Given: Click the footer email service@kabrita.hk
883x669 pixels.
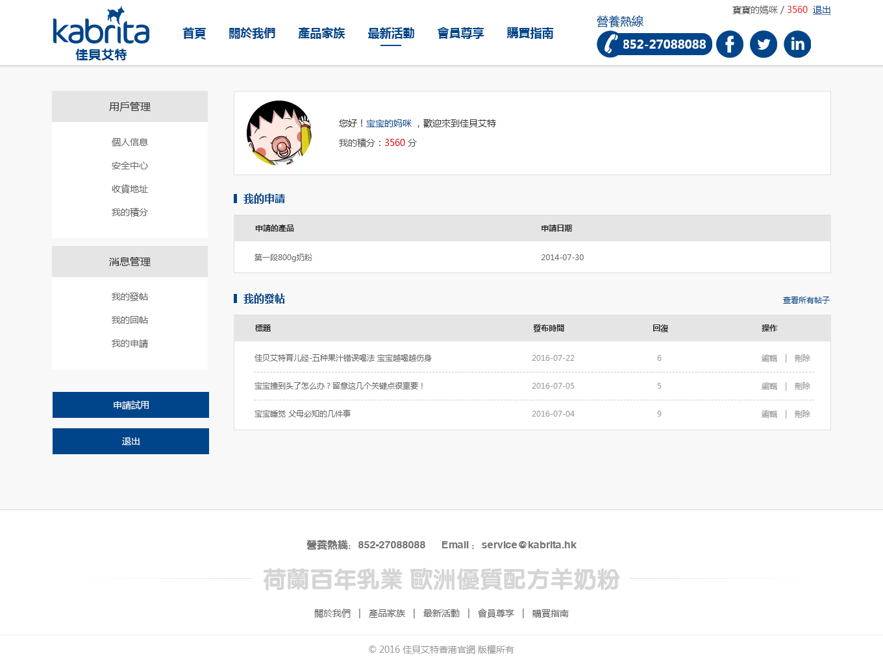Looking at the screenshot, I should pos(529,545).
